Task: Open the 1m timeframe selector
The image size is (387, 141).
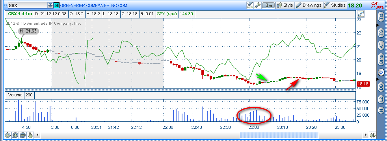Action: pos(268,5)
